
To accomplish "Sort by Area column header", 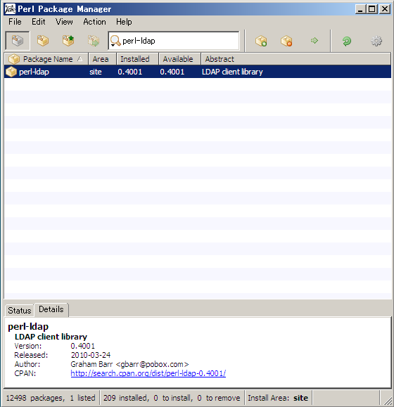I will point(102,59).
